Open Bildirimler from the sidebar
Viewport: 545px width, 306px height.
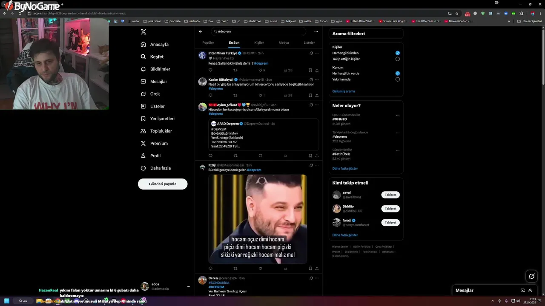(155, 69)
